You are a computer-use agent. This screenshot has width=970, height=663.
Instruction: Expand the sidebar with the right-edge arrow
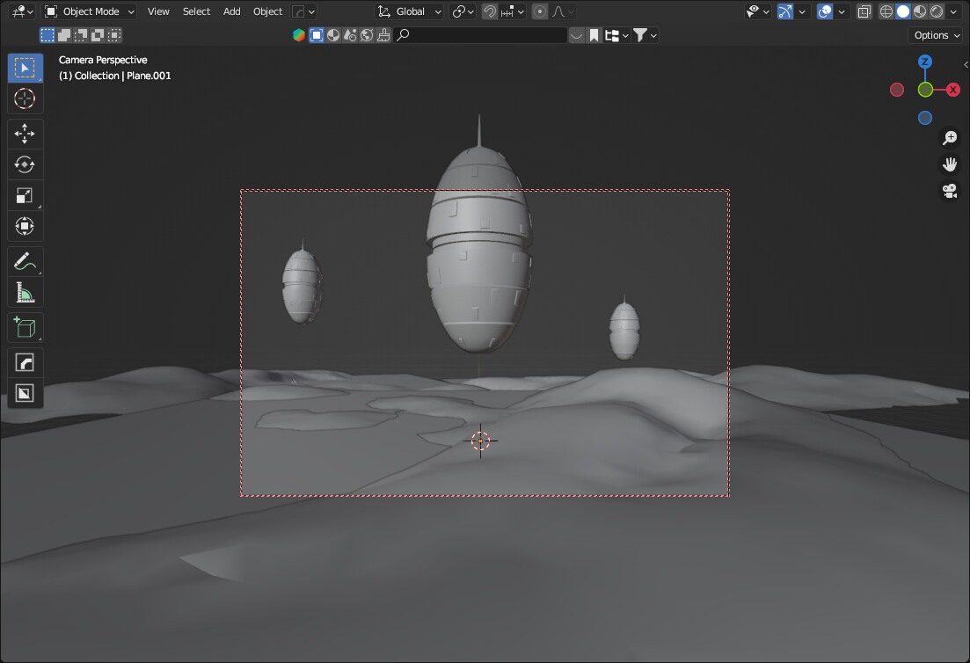(x=966, y=64)
